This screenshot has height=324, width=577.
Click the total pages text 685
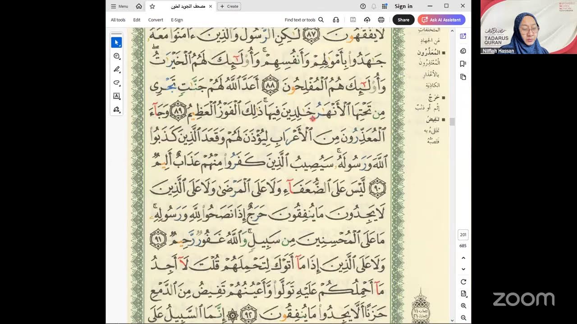pyautogui.click(x=463, y=246)
